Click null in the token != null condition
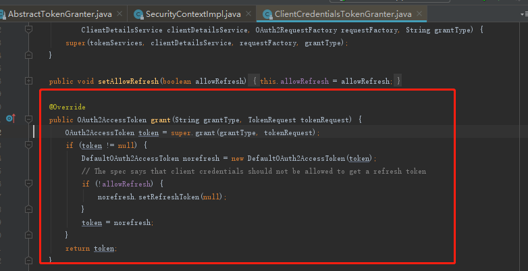This screenshot has width=528, height=271. tap(126, 145)
